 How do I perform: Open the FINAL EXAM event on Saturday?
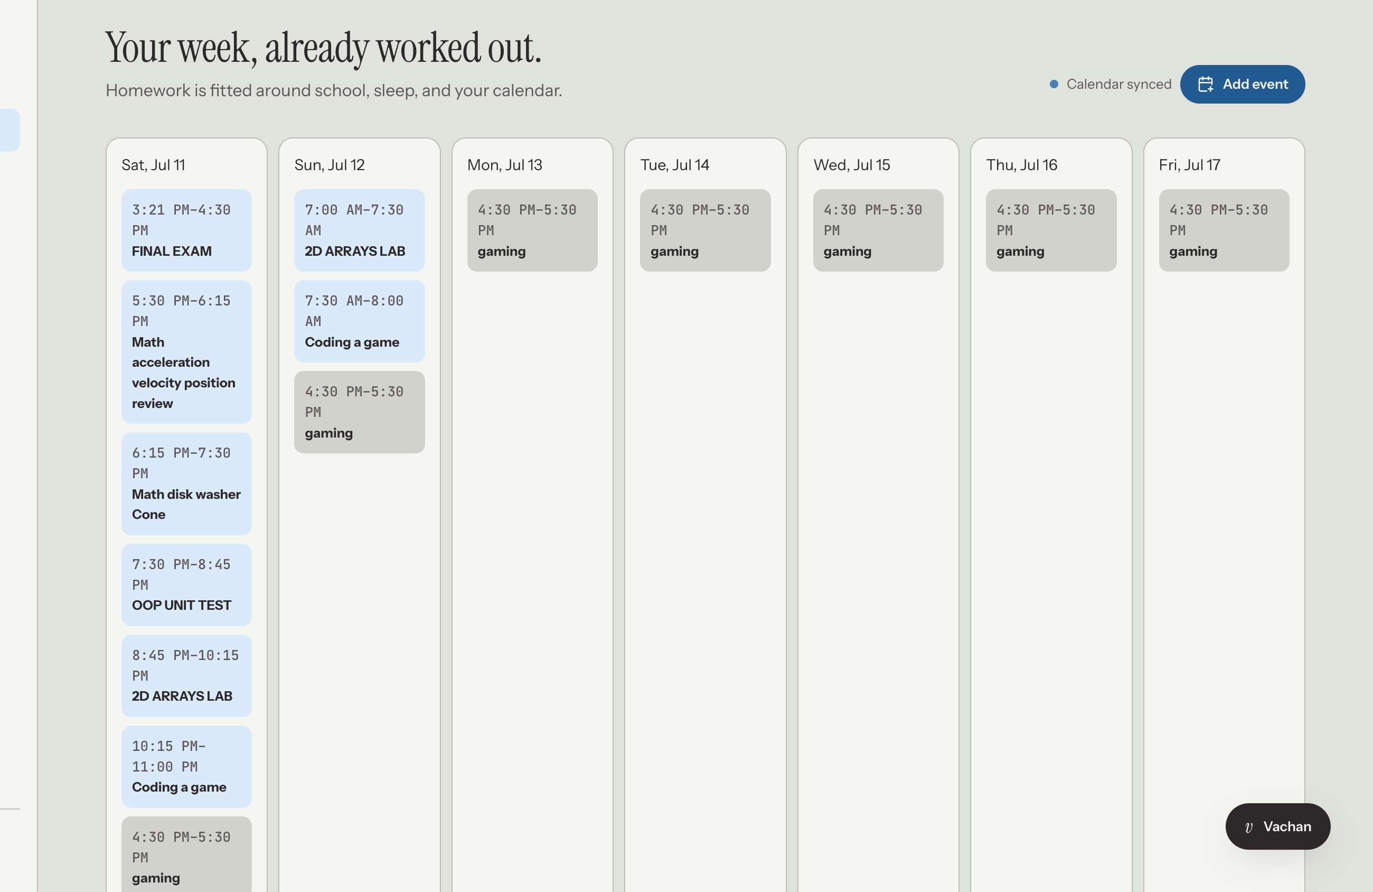pyautogui.click(x=186, y=230)
